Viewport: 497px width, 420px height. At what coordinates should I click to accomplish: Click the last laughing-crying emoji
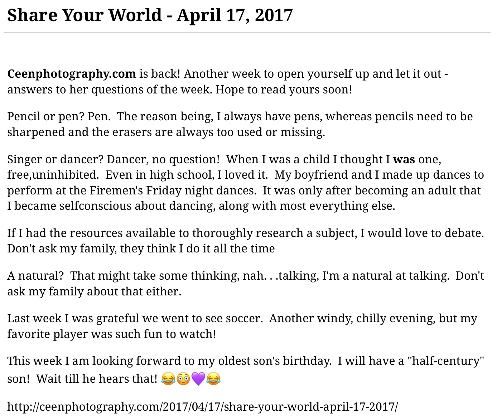point(213,378)
